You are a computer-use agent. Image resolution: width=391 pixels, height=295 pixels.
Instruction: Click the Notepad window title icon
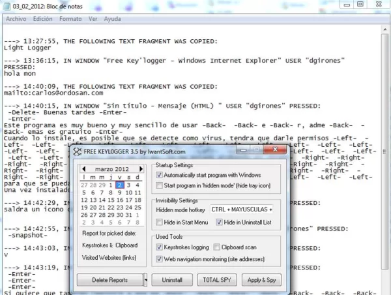[x=7, y=7]
